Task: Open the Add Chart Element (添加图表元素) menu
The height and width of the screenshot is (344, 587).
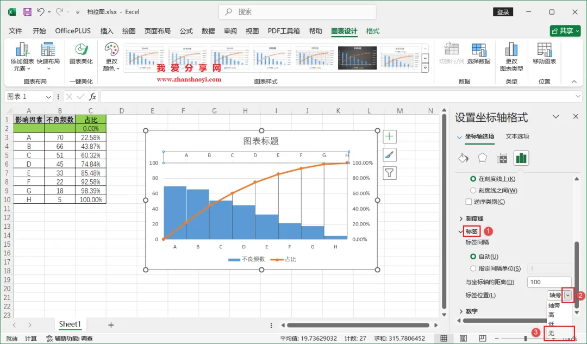Action: (22, 57)
